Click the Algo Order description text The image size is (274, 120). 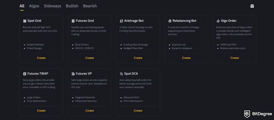click(x=234, y=33)
